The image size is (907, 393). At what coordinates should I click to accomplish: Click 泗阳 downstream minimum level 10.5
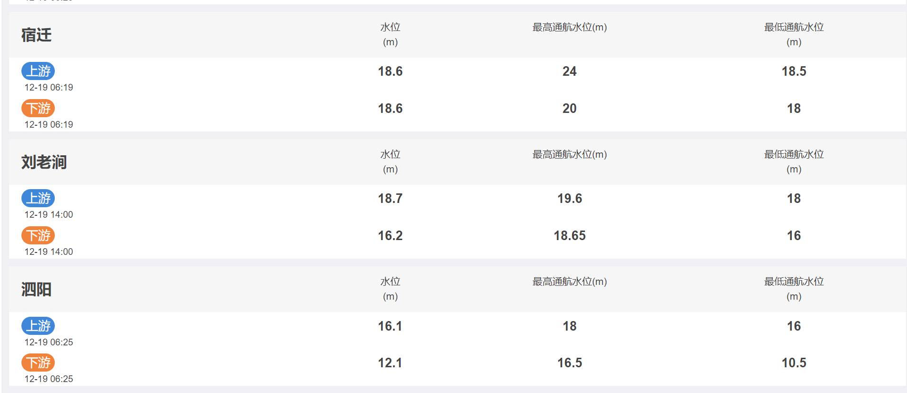pyautogui.click(x=794, y=363)
